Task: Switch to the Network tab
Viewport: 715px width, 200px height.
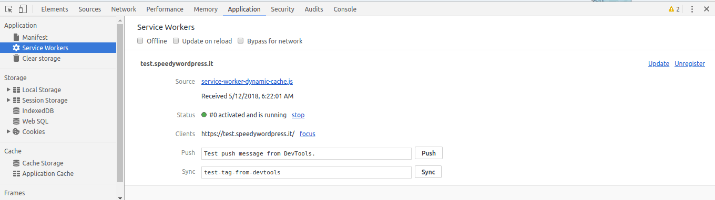Action: (124, 9)
